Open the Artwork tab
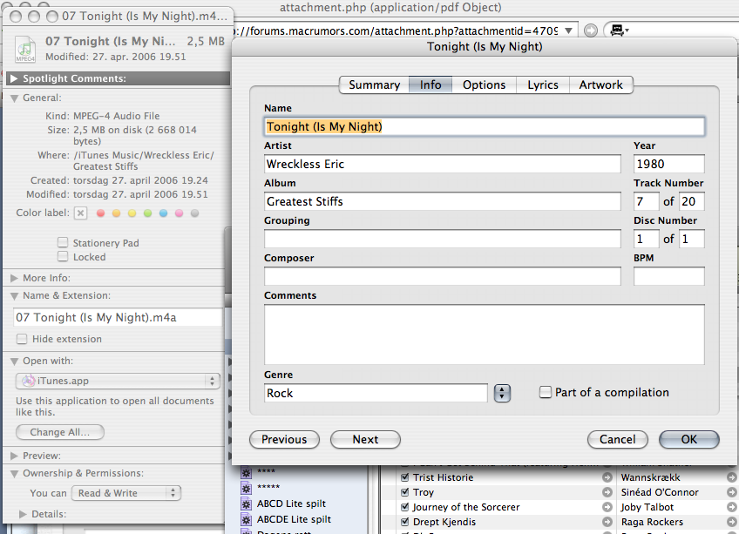Screen dimensions: 739x534 (601, 84)
